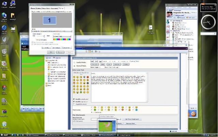Click the analog clock sidebar gadget

208,22
